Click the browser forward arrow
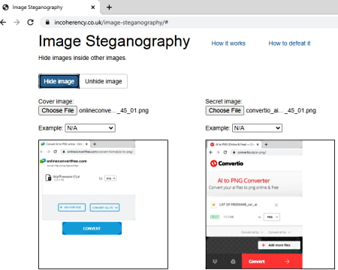The height and width of the screenshot is (270, 338). pos(17,22)
